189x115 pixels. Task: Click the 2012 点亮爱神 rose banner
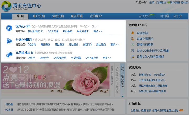[55, 80]
